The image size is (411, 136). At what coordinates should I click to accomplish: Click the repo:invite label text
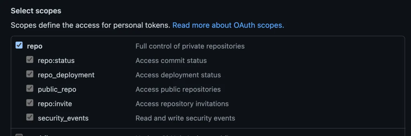tap(55, 104)
